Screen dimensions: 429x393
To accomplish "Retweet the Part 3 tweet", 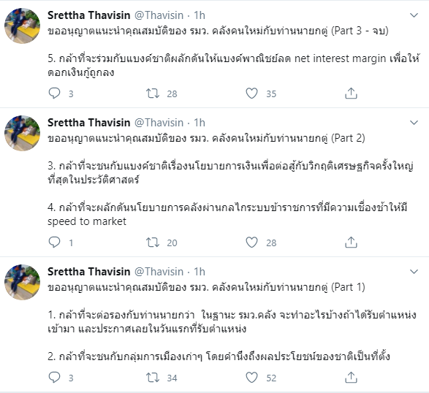I will 153,94.
